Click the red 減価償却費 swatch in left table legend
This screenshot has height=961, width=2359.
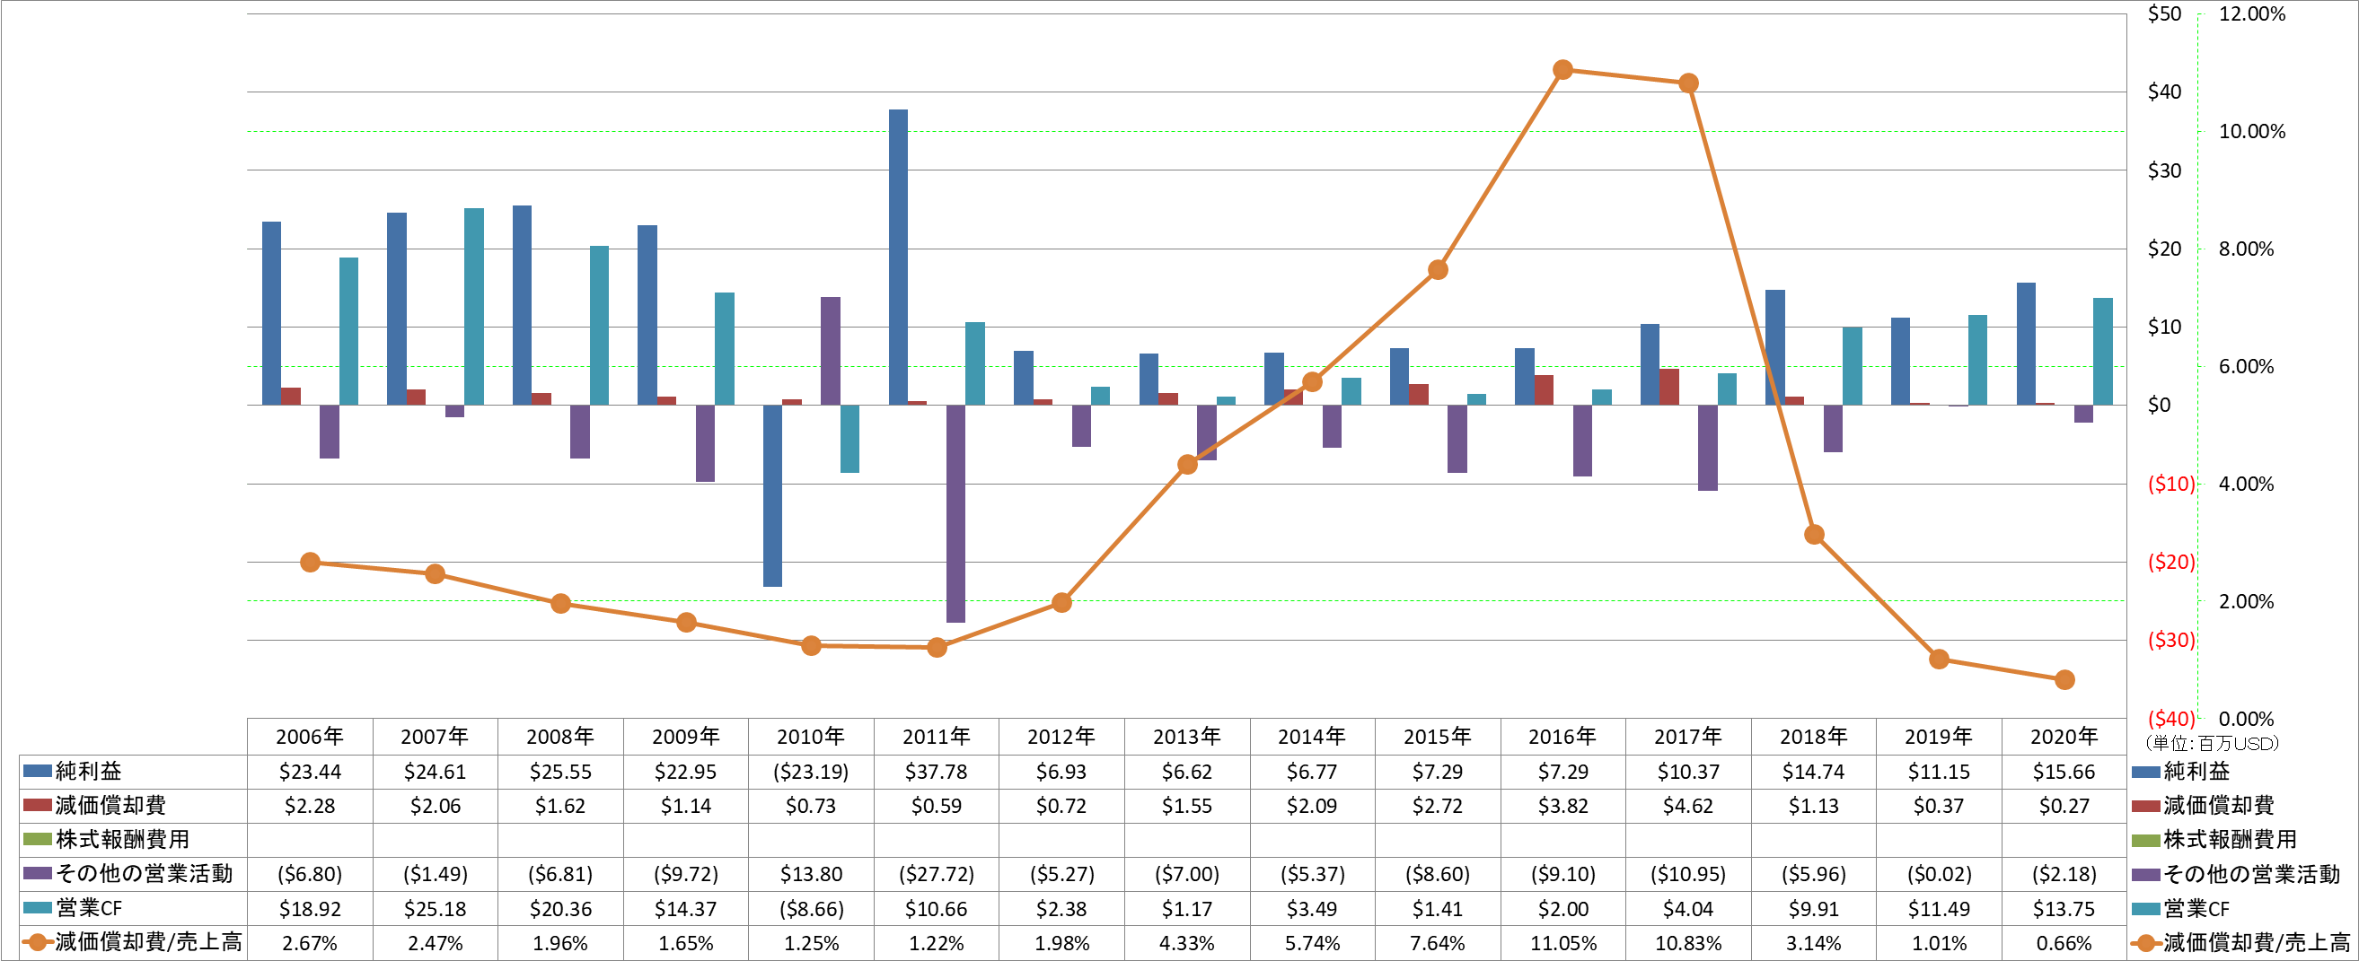[x=38, y=806]
